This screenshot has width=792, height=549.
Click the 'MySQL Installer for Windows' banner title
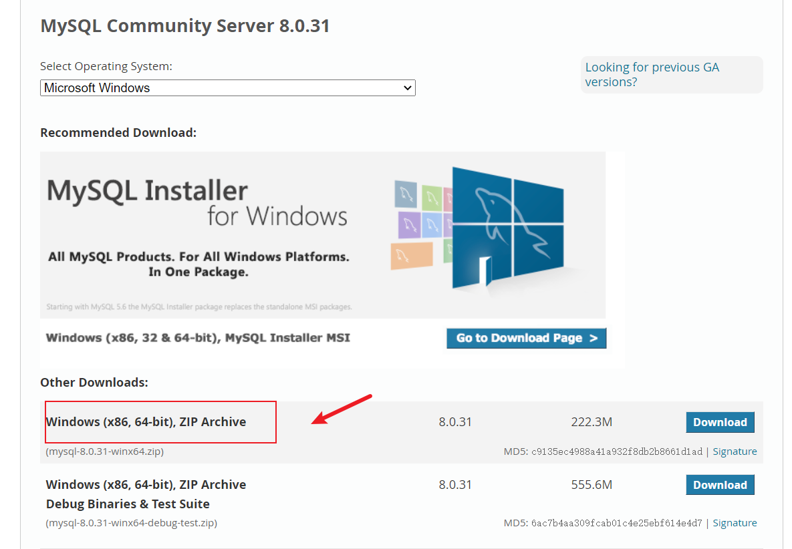click(197, 203)
